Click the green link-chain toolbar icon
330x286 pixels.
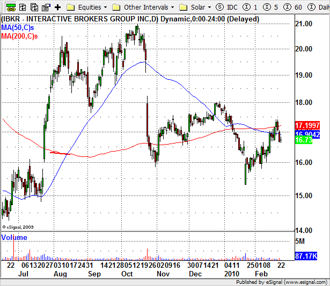point(11,7)
